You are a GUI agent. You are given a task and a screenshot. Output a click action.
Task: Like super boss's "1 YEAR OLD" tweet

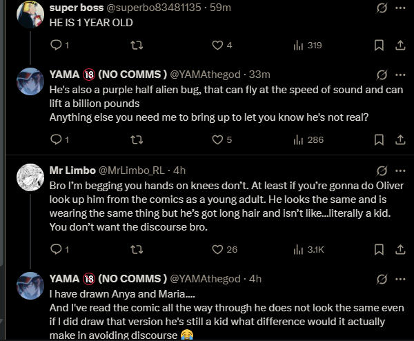pos(222,45)
